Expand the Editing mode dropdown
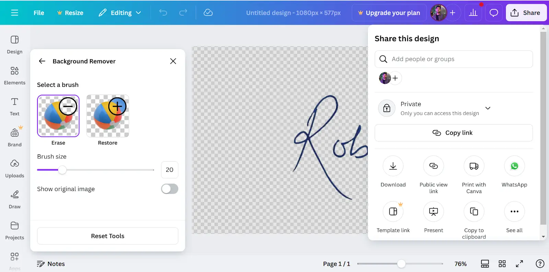549x272 pixels. [x=120, y=13]
